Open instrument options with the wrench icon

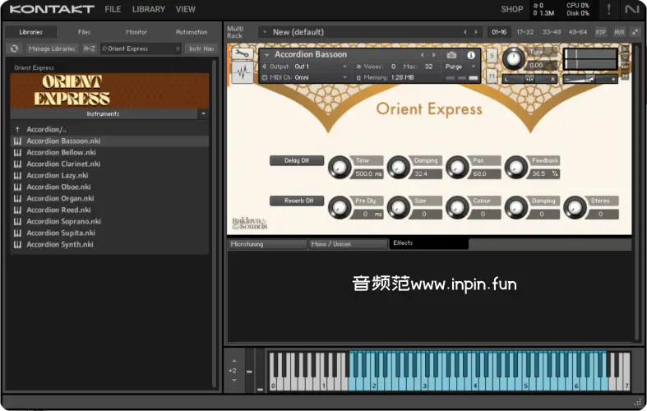[242, 54]
